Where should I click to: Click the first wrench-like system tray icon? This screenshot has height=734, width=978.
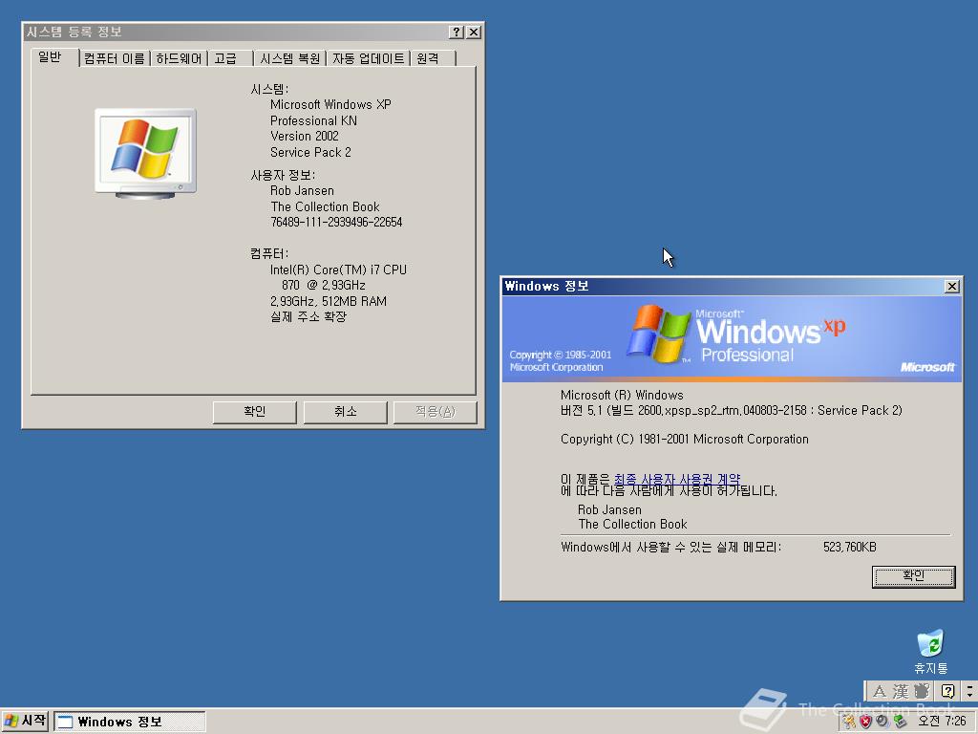(849, 722)
